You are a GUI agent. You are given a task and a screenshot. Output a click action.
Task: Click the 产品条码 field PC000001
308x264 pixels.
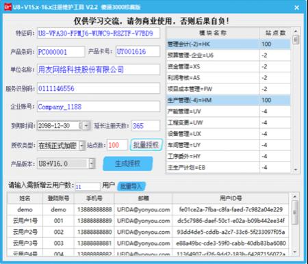pos(61,52)
